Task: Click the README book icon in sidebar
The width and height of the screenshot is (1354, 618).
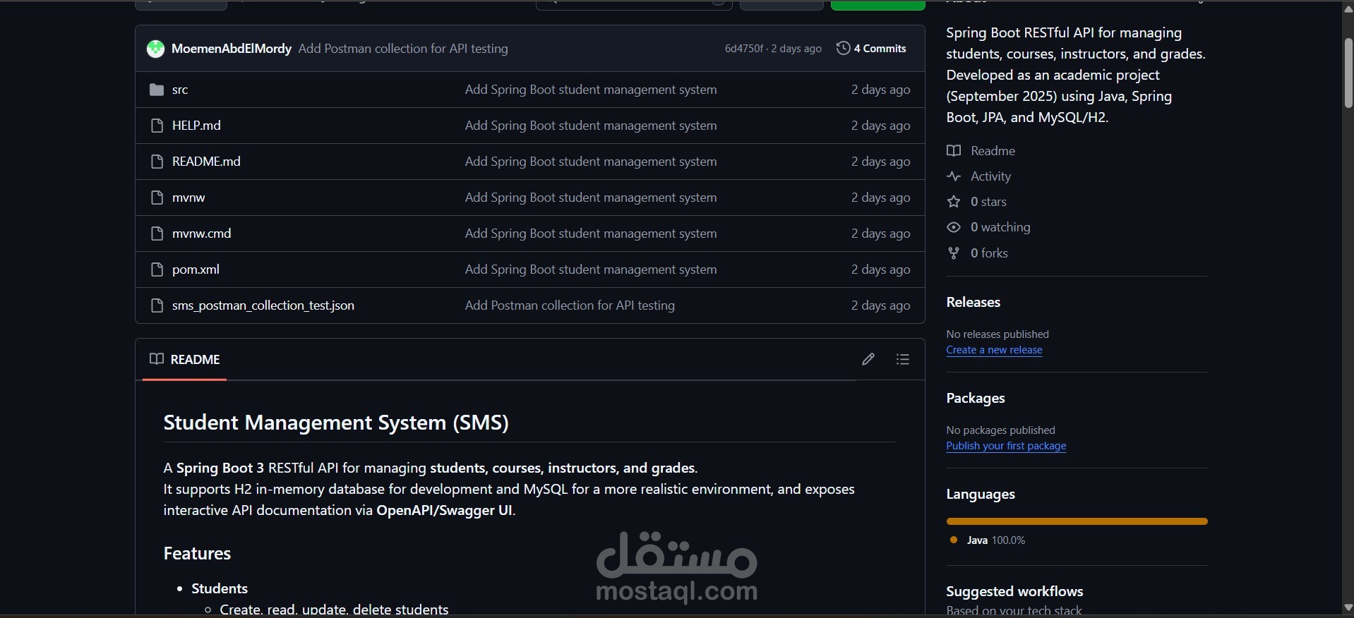Action: (954, 151)
